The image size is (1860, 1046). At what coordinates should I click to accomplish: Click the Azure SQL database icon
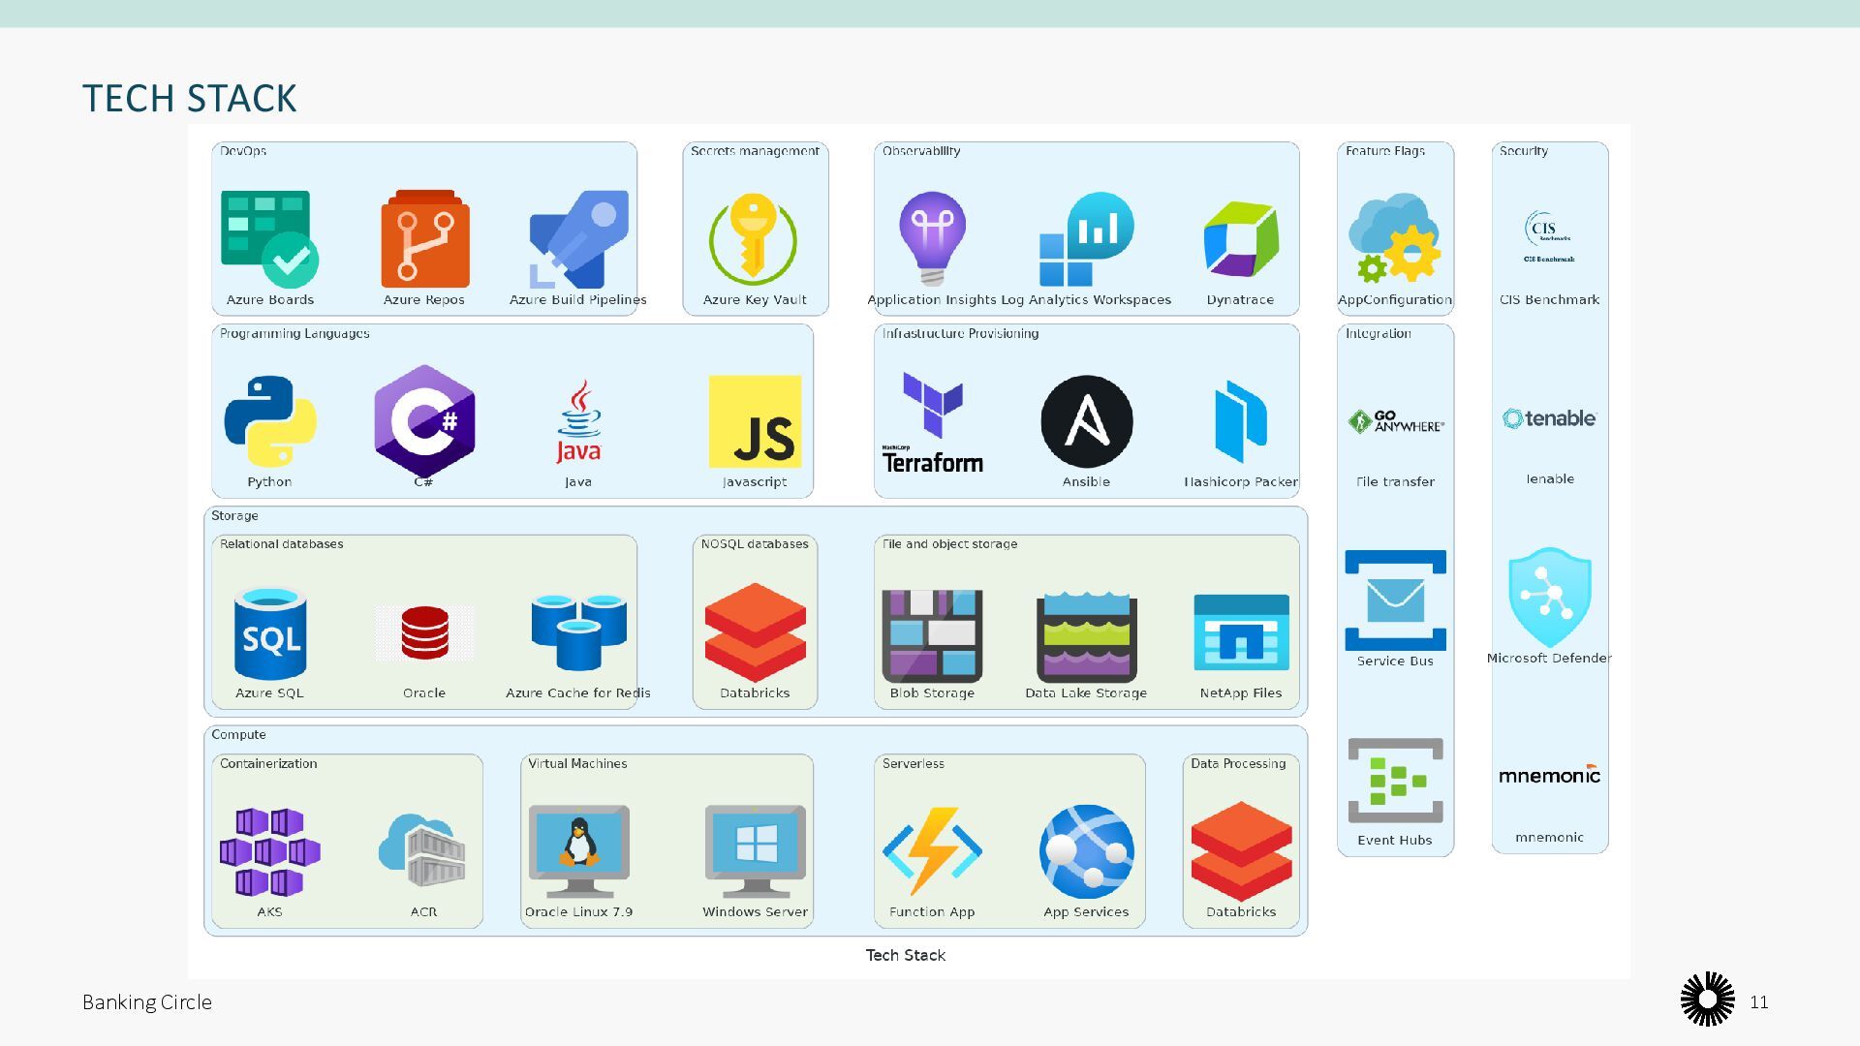[269, 634]
